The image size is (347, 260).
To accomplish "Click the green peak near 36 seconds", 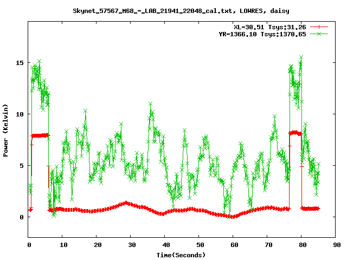I will tap(151, 104).
